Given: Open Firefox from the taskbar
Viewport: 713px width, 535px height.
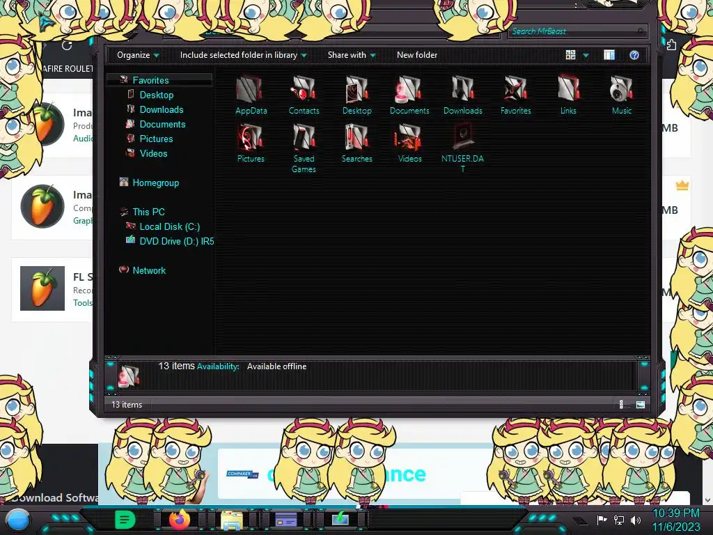Looking at the screenshot, I should pos(180,519).
